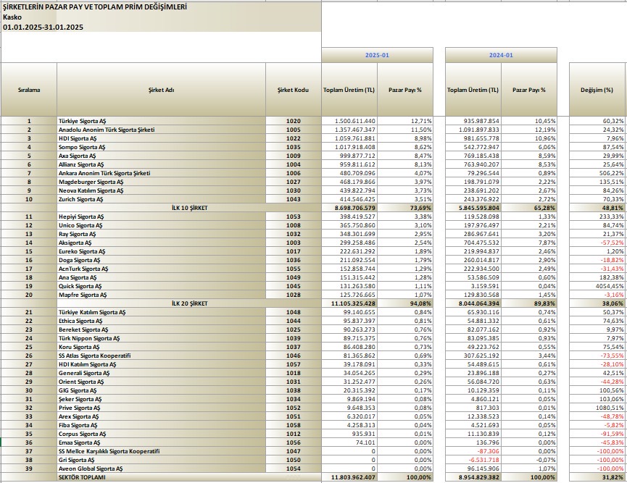Select the 'Sıralama' column header
The image size is (627, 483).
coord(29,90)
